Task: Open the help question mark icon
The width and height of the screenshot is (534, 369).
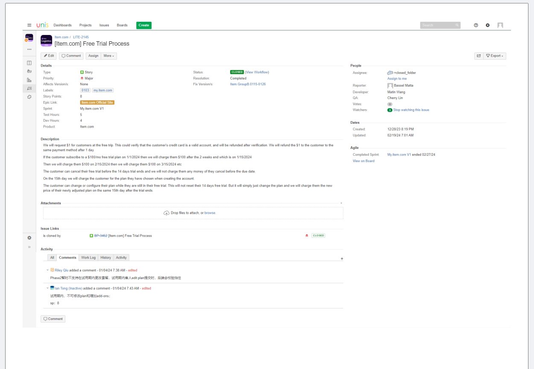Action: coord(476,25)
